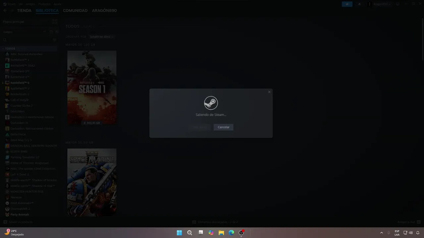424x238 pixels.
Task: Open the Ayuda menu
Action: point(57,4)
